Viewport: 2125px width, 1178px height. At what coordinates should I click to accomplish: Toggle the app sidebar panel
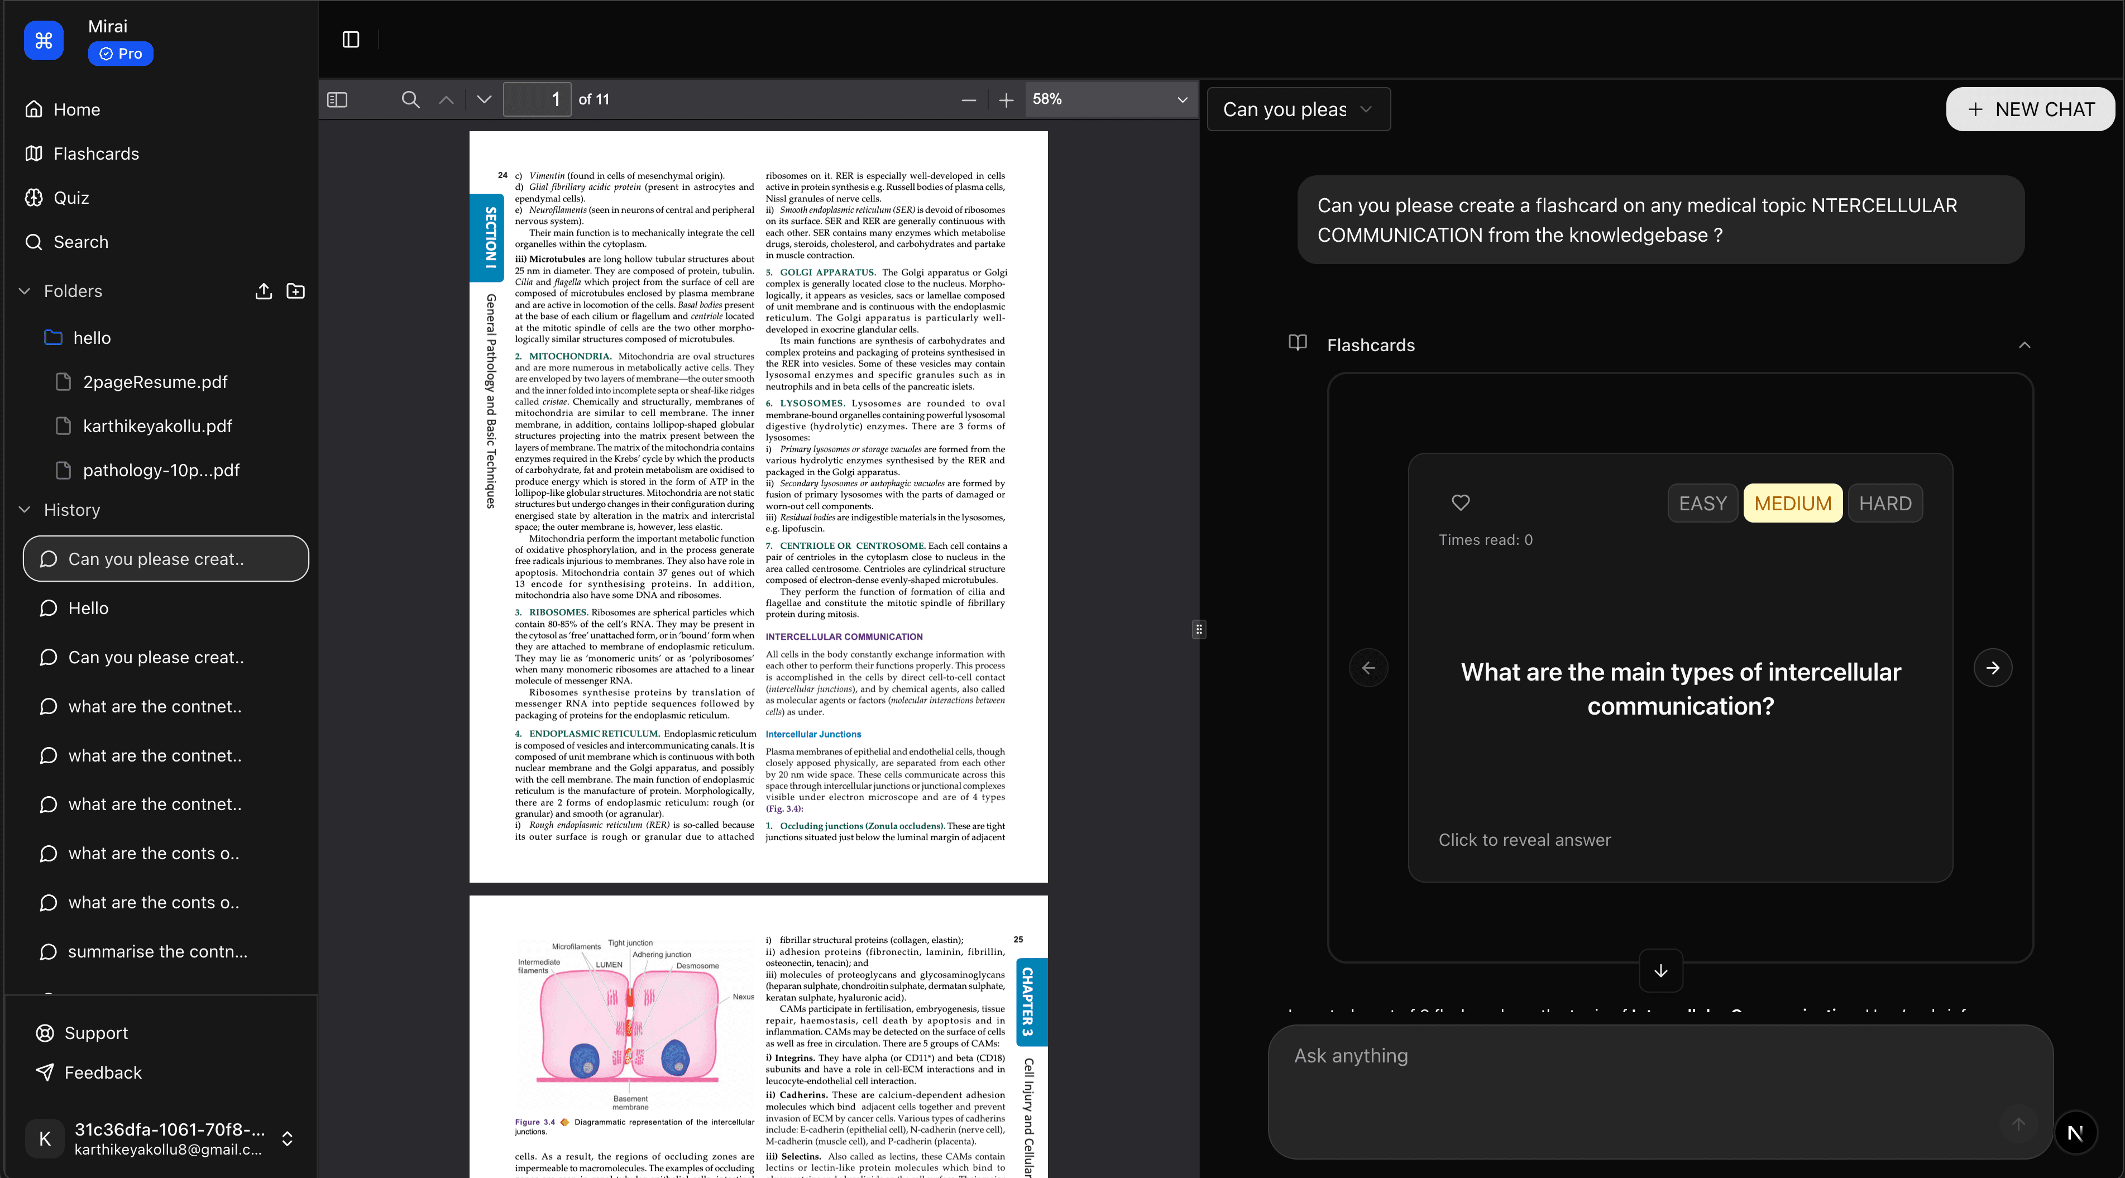tap(351, 40)
